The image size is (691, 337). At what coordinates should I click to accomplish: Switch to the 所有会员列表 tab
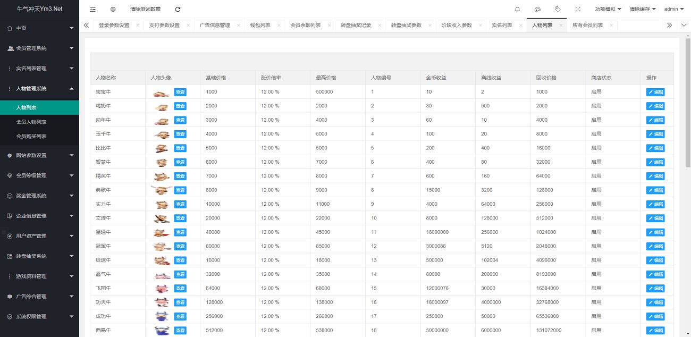(587, 25)
